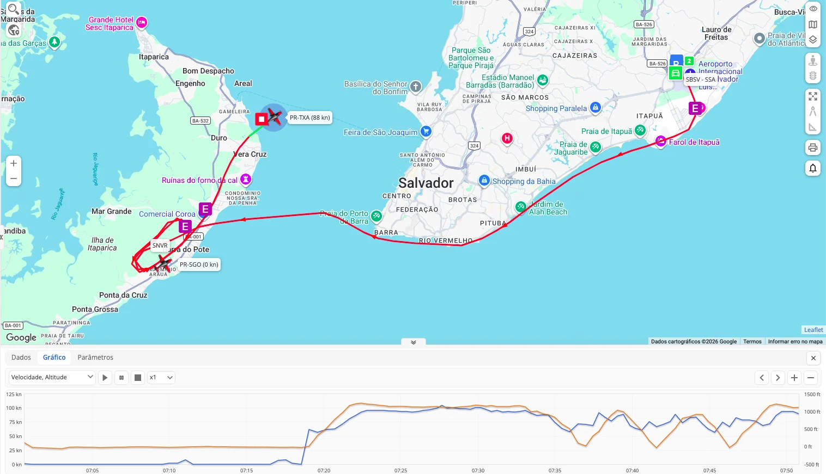Switch to the Dados tab

[21, 358]
